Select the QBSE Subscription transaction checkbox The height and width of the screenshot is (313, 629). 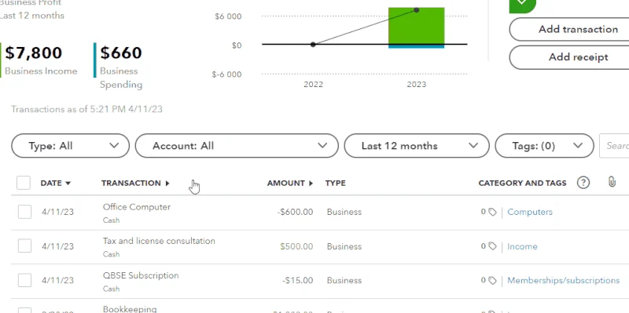(x=25, y=280)
